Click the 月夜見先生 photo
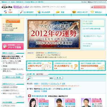The width and height of the screenshot is (107, 107). (86, 102)
